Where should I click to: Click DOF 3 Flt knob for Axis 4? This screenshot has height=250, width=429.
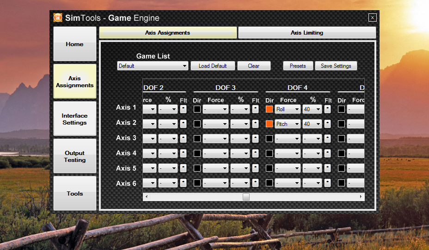(x=255, y=154)
